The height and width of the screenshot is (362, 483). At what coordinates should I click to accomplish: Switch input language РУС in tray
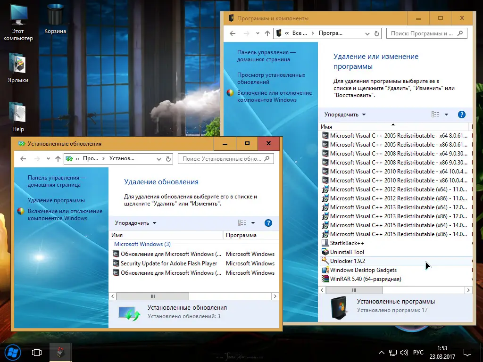pyautogui.click(x=418, y=353)
